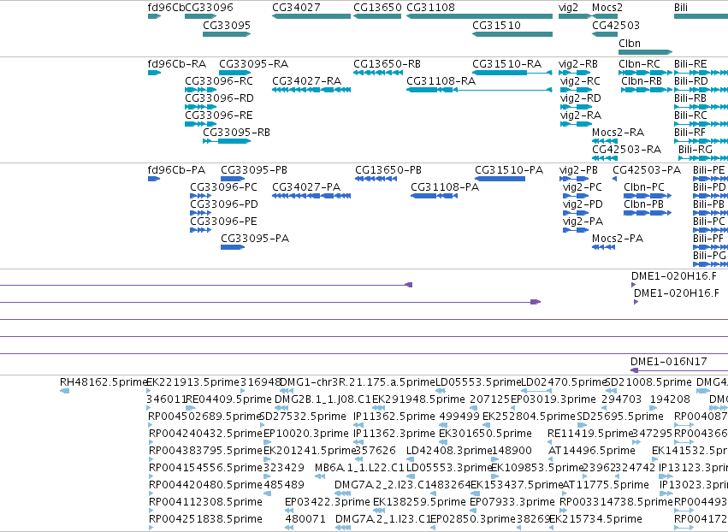The width and height of the screenshot is (728, 532).
Task: Select the CG42503-PA protein label
Action: 647,170
